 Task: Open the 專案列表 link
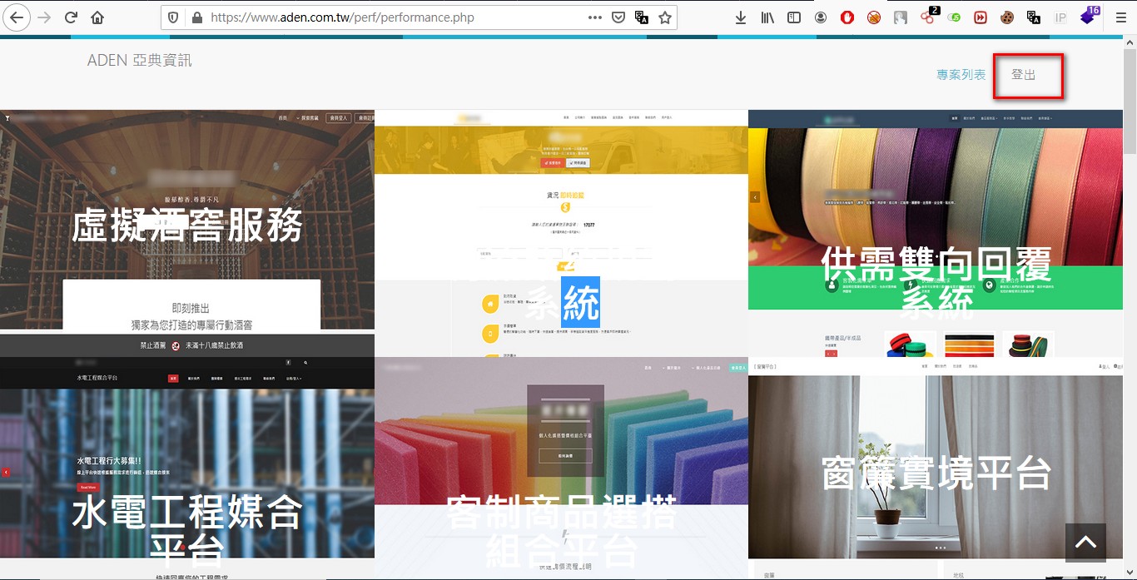coord(961,75)
